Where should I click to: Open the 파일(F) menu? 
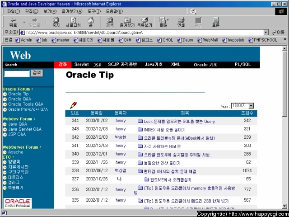[x=14, y=11]
